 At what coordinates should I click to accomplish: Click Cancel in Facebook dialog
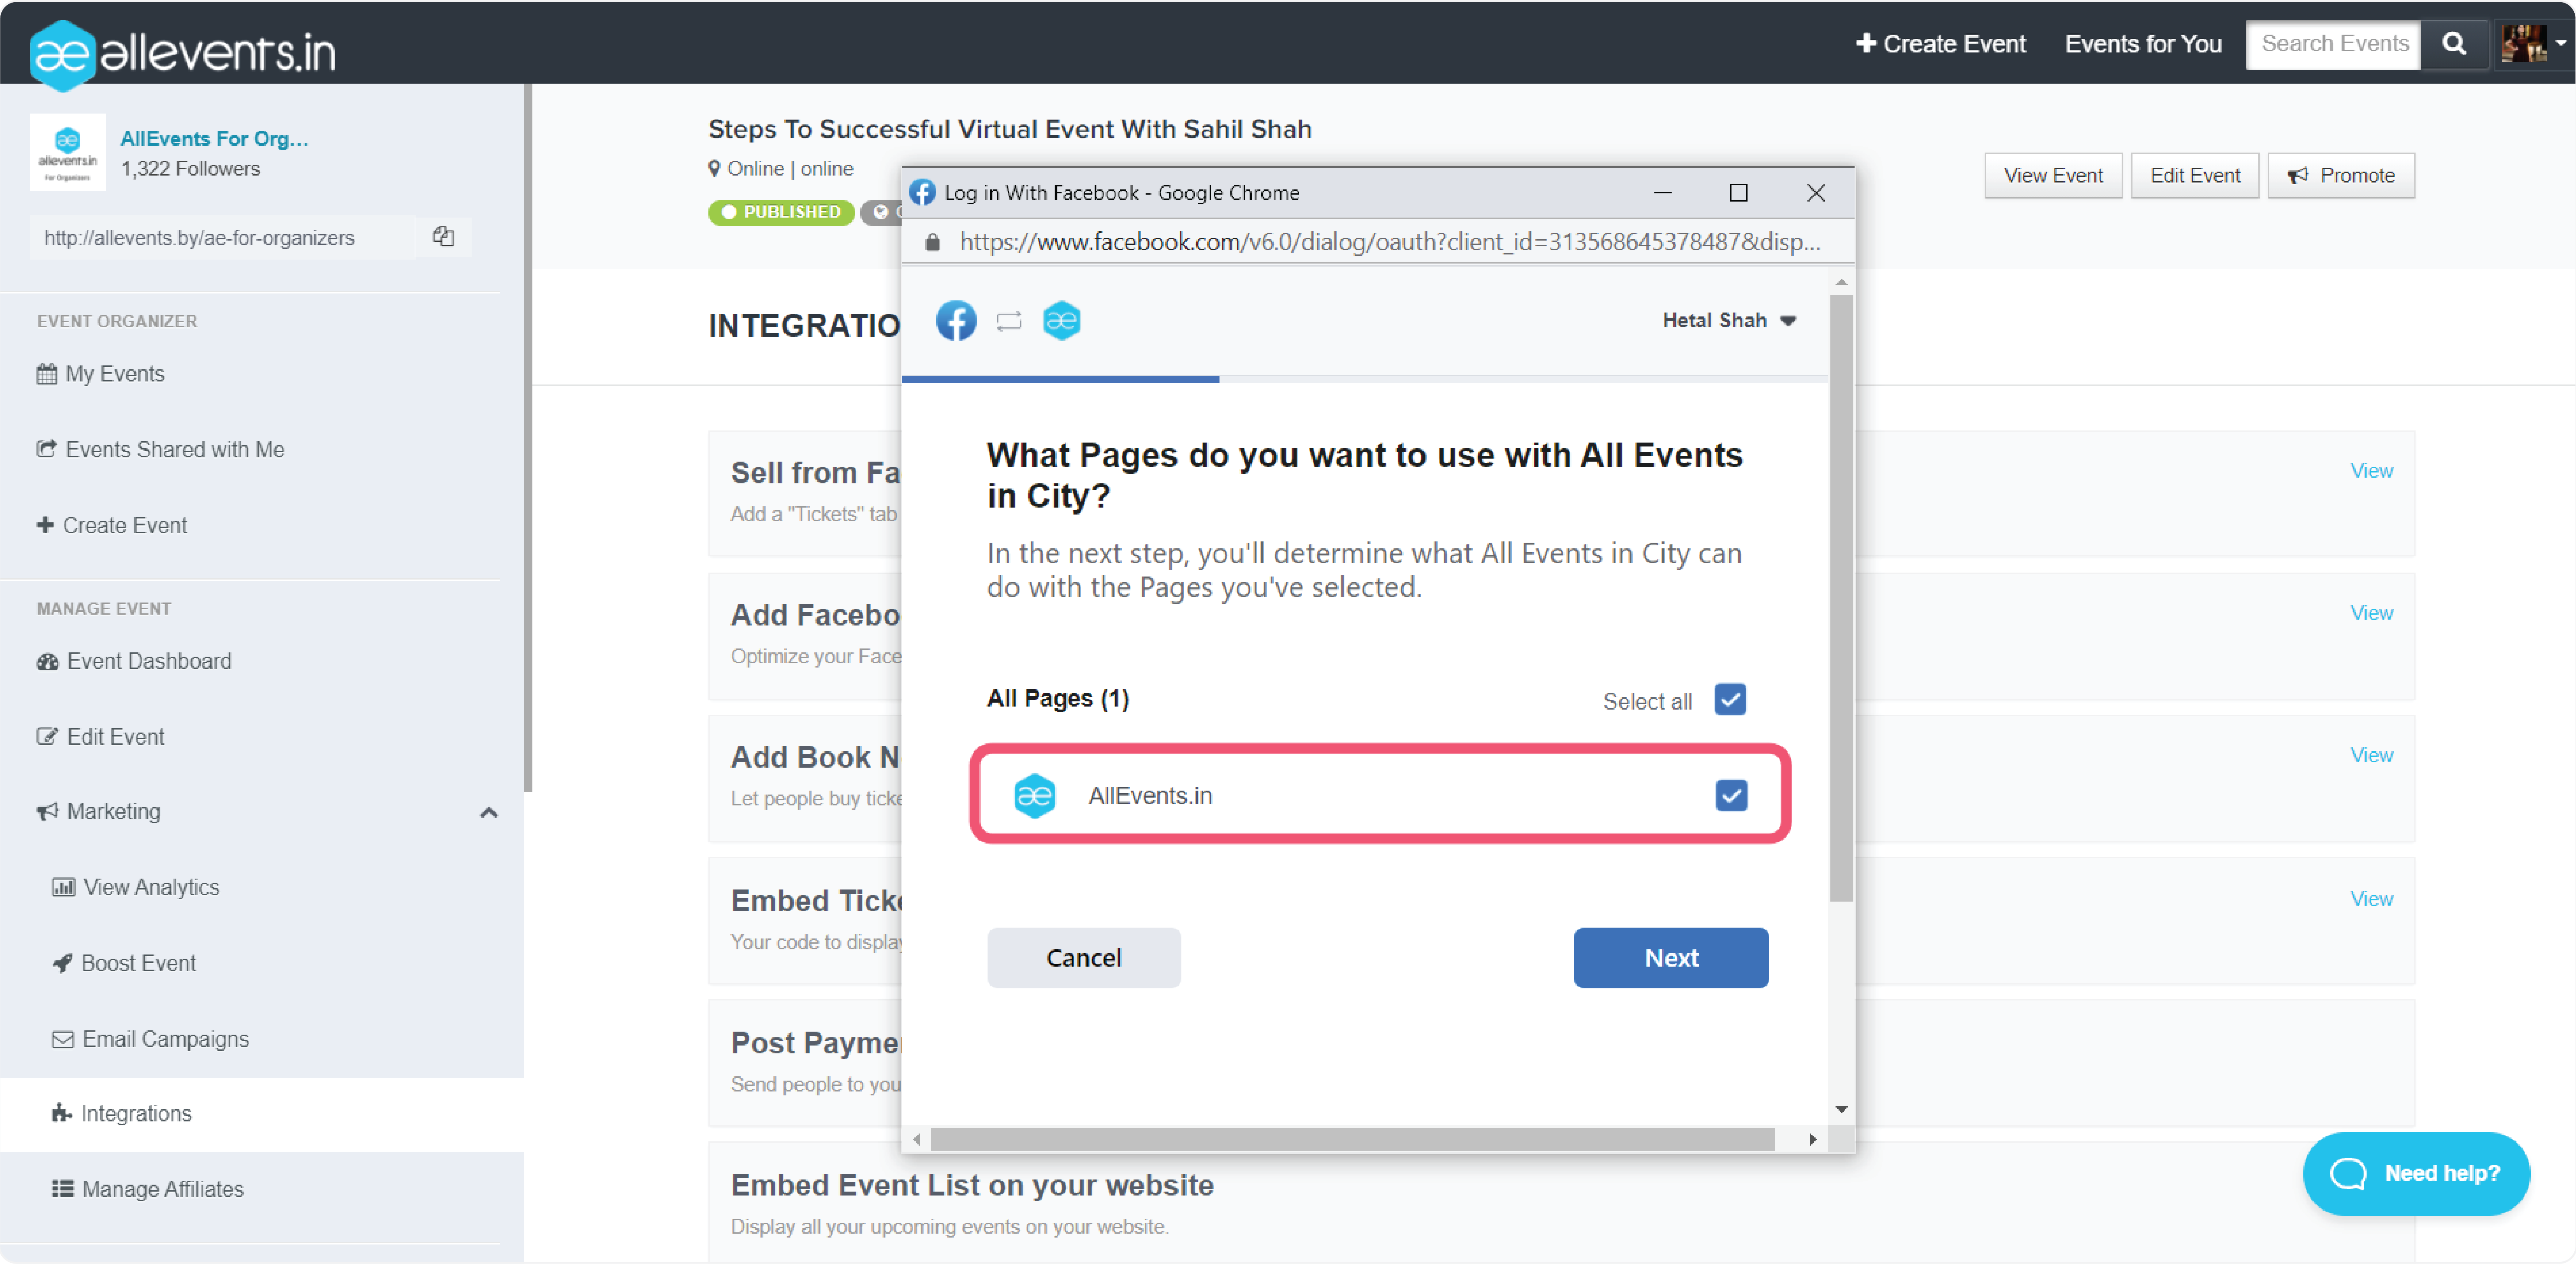1083,957
